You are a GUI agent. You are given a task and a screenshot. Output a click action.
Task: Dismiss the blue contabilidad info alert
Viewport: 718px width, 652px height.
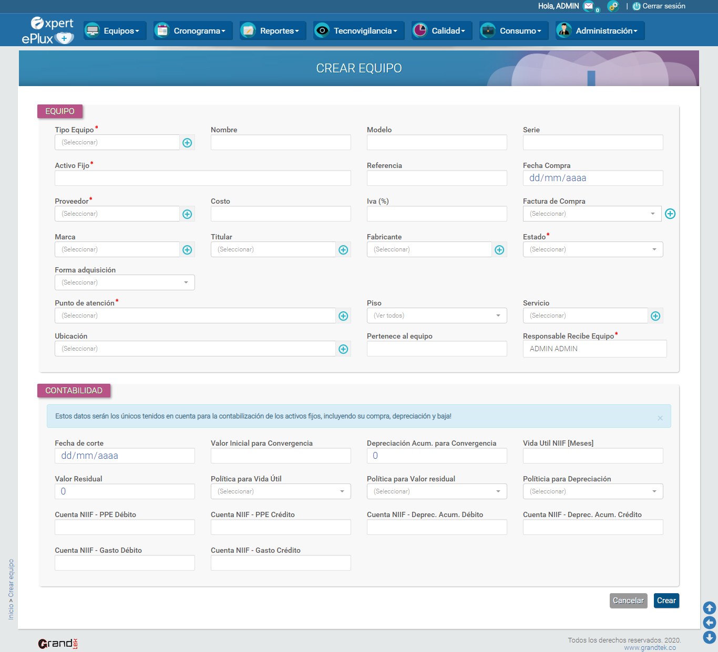tap(660, 418)
